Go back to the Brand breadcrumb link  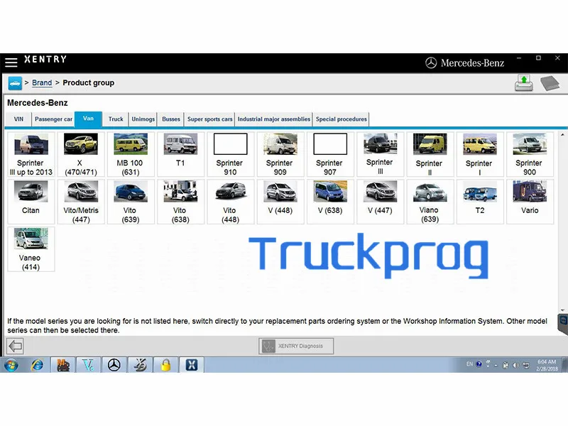[42, 82]
